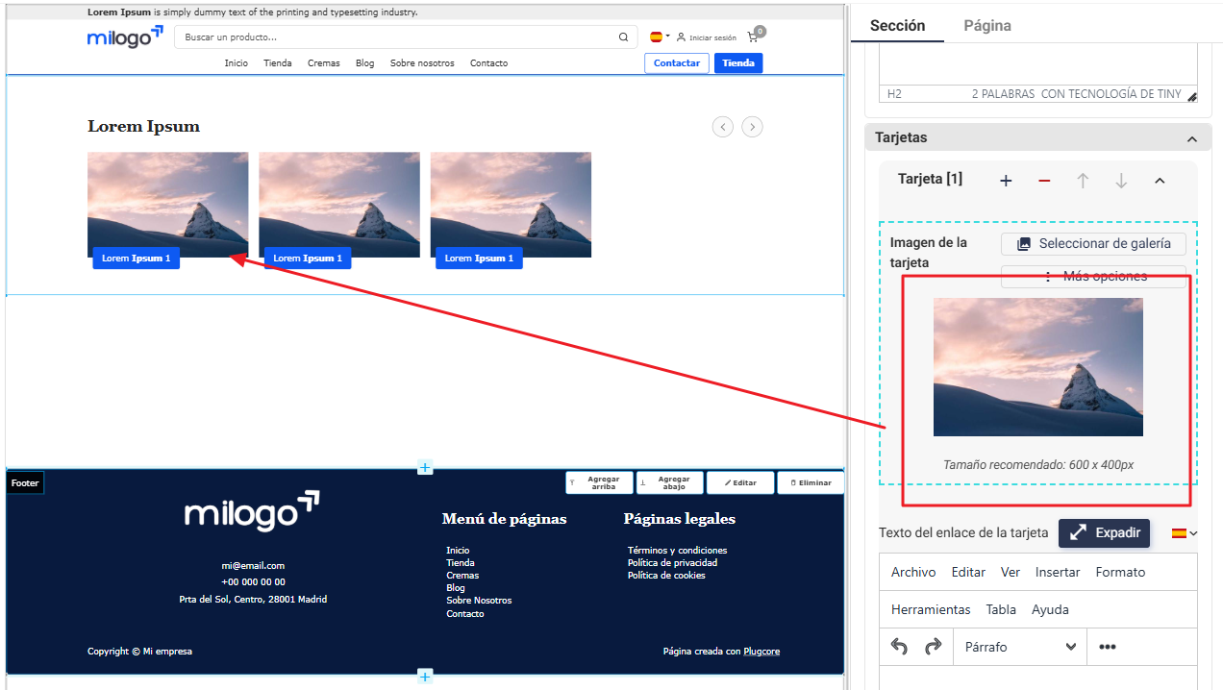1223x690 pixels.
Task: Open the Herramientas editor menu
Action: tap(931, 609)
